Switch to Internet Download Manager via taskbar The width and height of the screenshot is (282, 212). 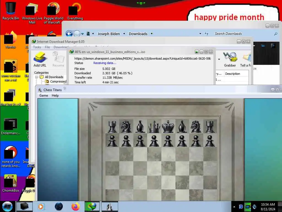[x=92, y=206]
